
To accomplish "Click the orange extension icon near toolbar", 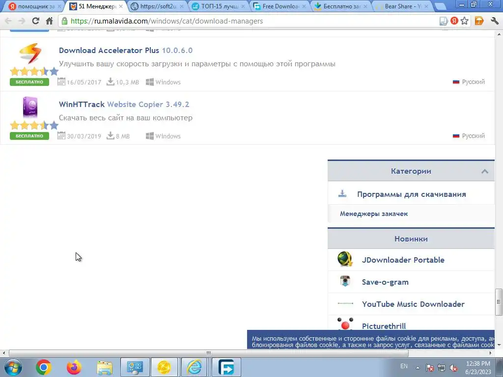I will [479, 21].
